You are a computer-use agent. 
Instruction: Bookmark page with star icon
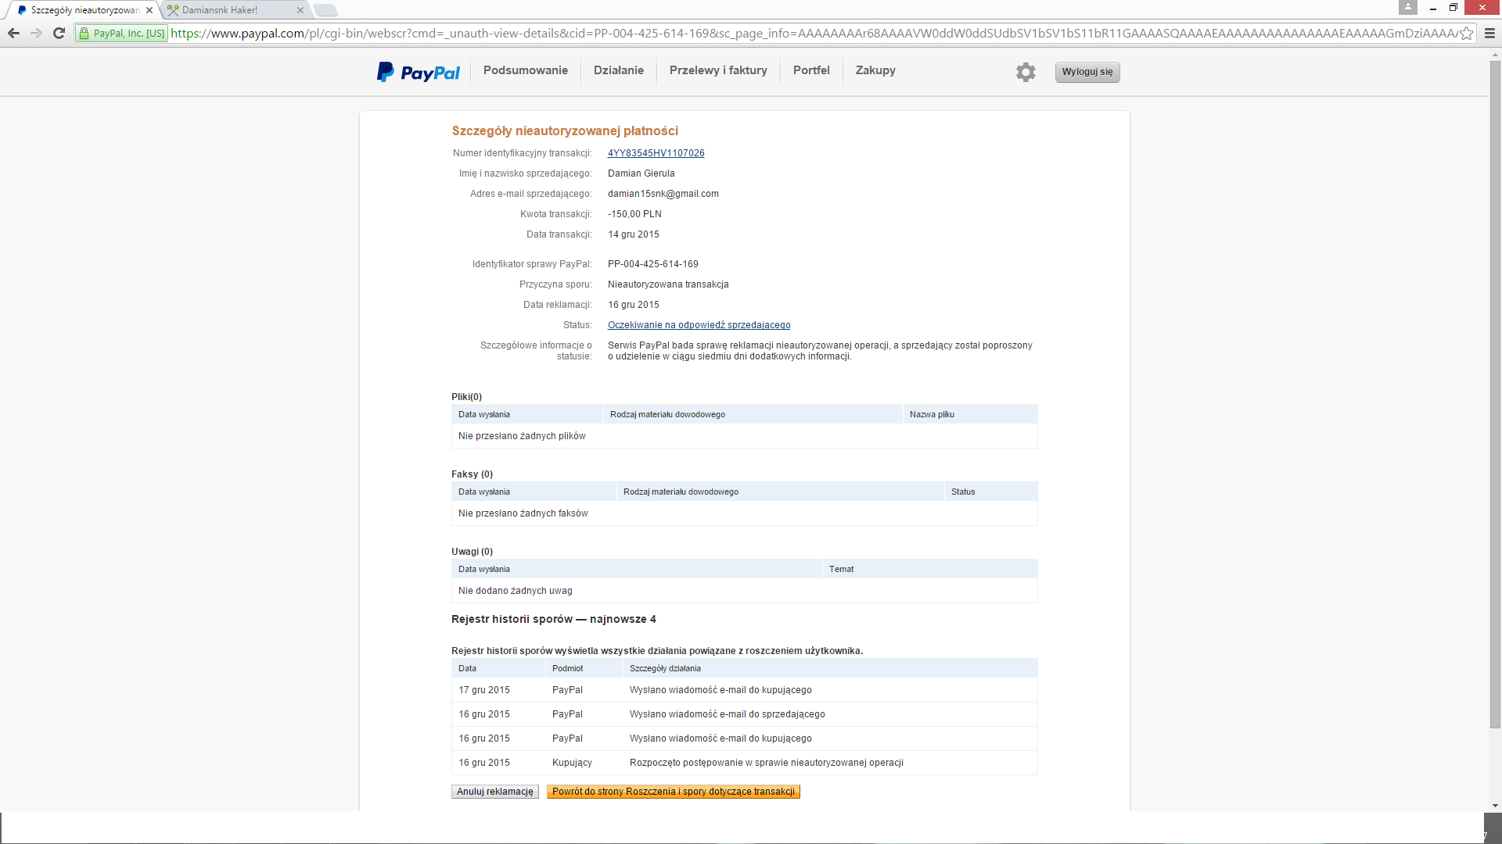(1466, 33)
